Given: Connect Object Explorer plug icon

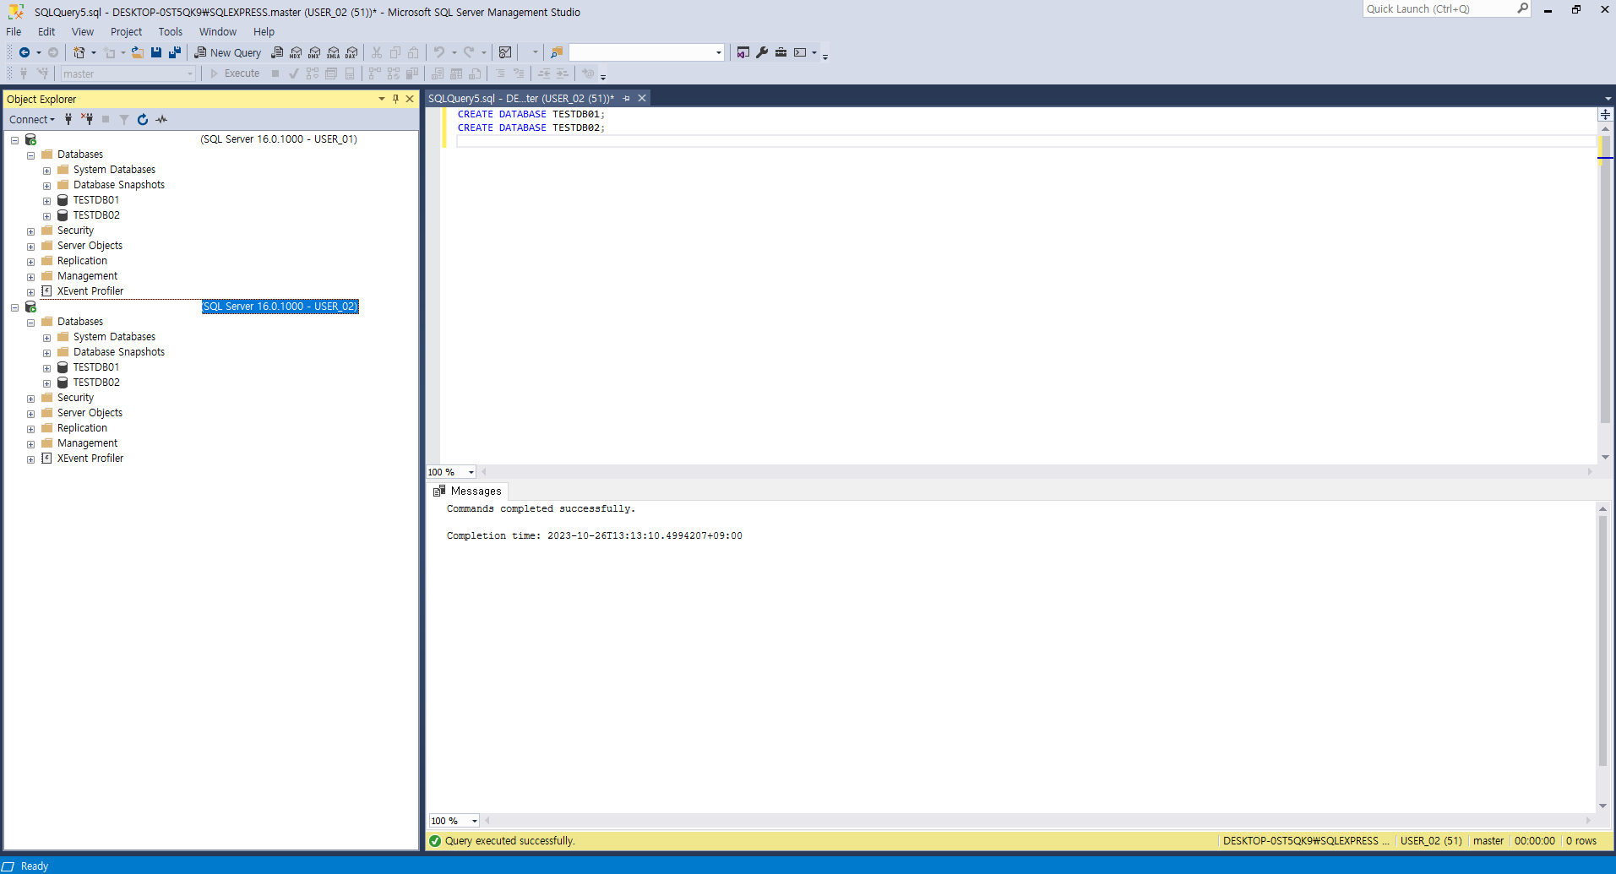Looking at the screenshot, I should coord(68,119).
